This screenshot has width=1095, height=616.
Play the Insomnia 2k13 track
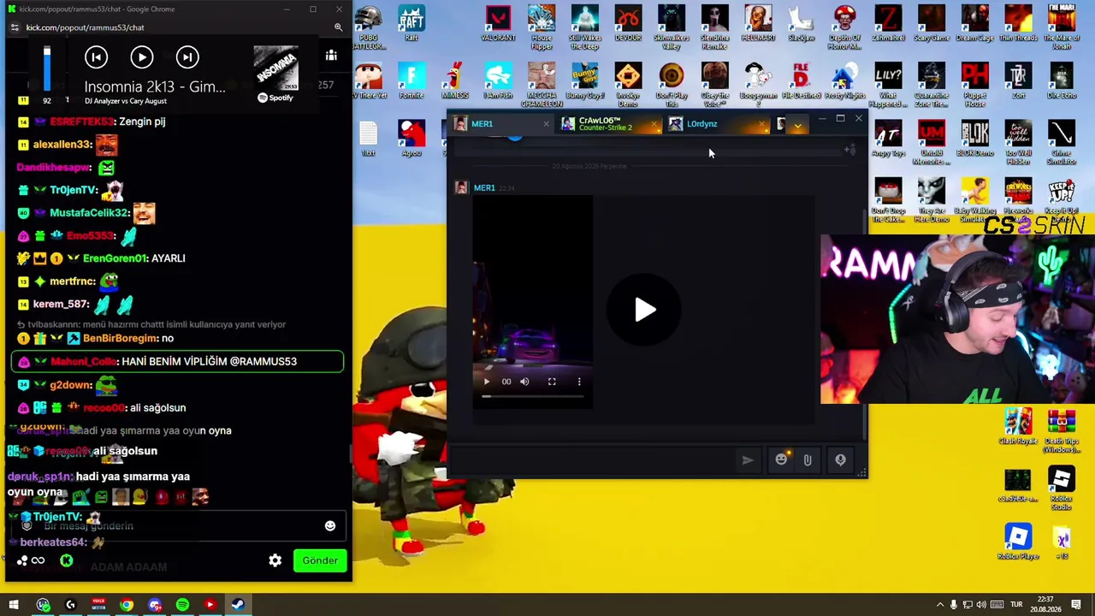(x=142, y=57)
